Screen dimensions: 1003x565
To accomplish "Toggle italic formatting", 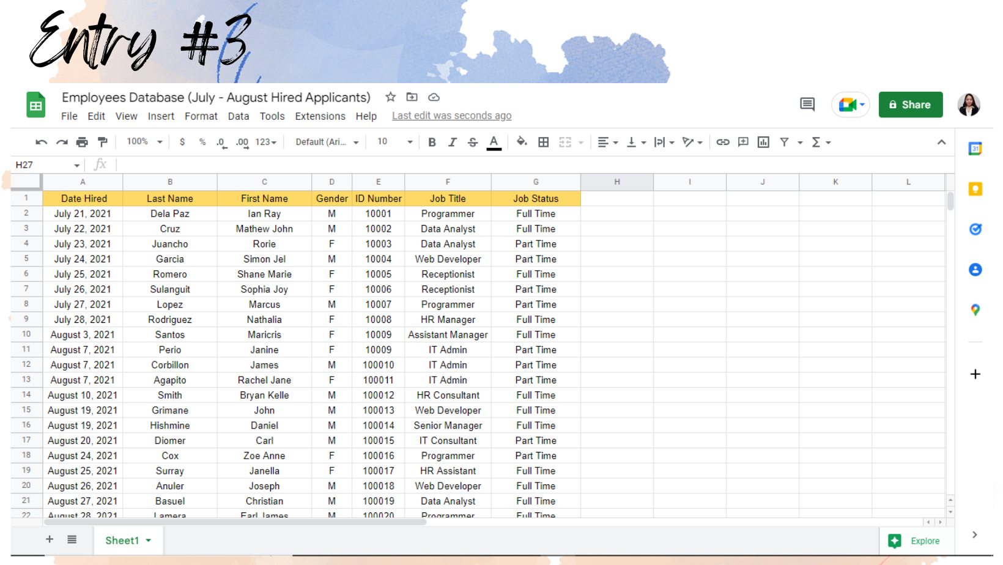I will [453, 142].
